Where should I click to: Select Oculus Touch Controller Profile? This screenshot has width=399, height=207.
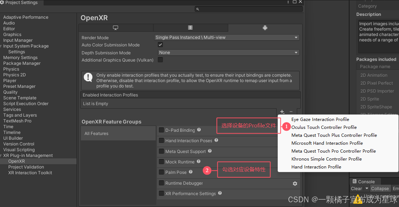click(324, 127)
